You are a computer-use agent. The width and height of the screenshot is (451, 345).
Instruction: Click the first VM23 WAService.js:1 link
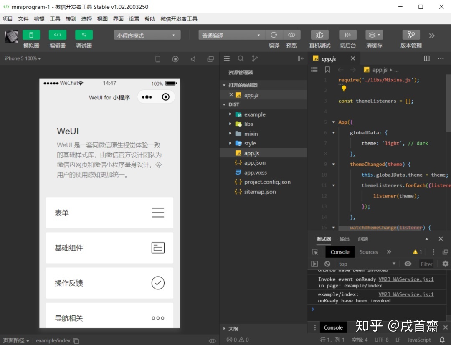click(406, 279)
